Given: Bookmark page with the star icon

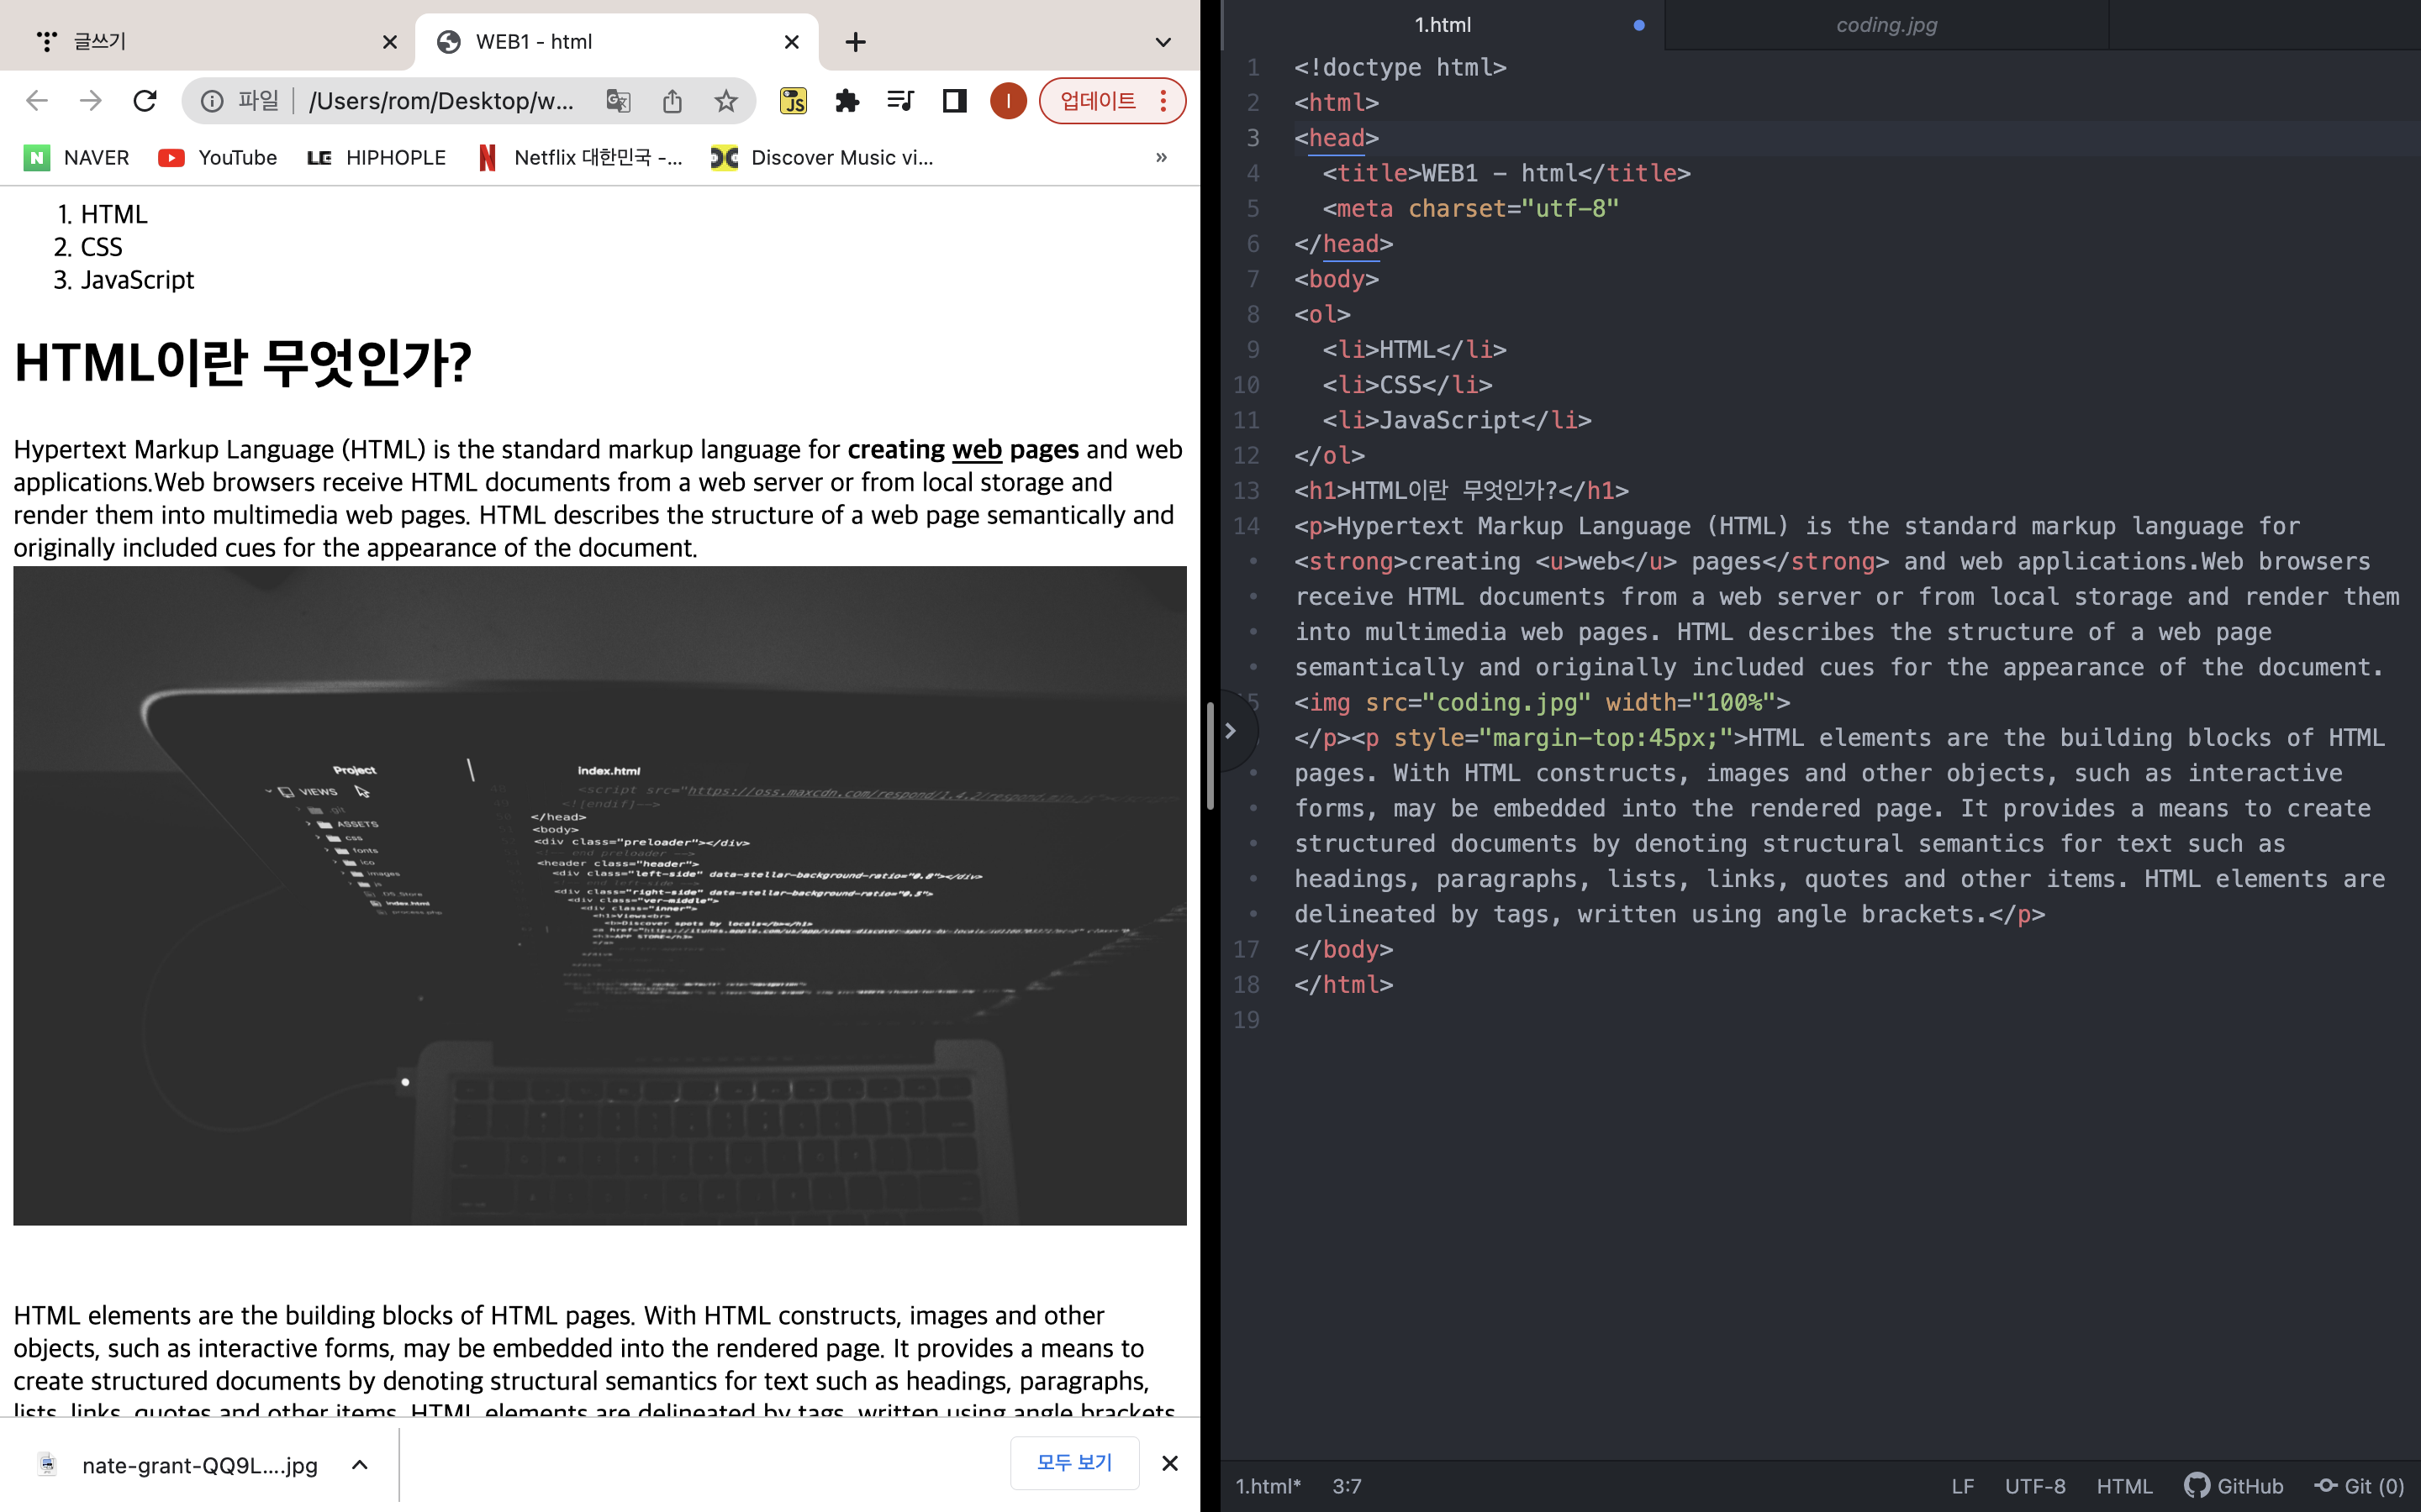Looking at the screenshot, I should (x=726, y=101).
